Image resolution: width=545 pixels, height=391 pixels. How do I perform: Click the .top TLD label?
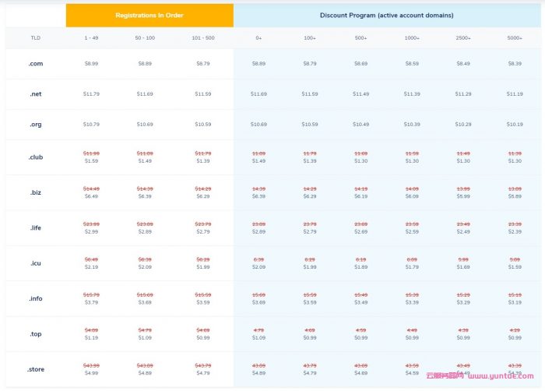point(35,333)
